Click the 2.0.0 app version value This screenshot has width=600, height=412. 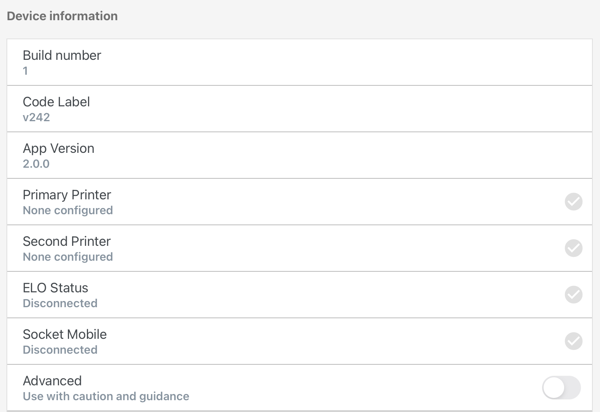36,164
